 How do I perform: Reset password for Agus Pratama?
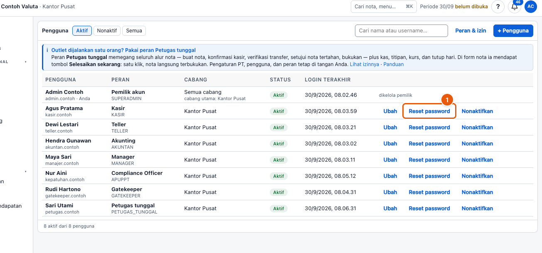click(x=429, y=111)
